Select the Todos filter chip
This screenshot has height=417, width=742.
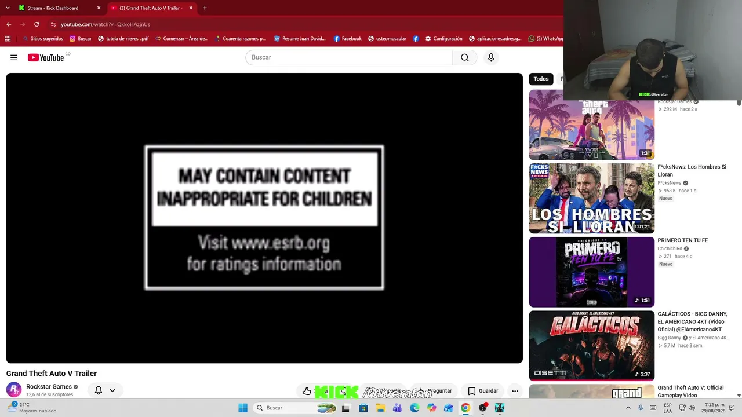coord(541,79)
